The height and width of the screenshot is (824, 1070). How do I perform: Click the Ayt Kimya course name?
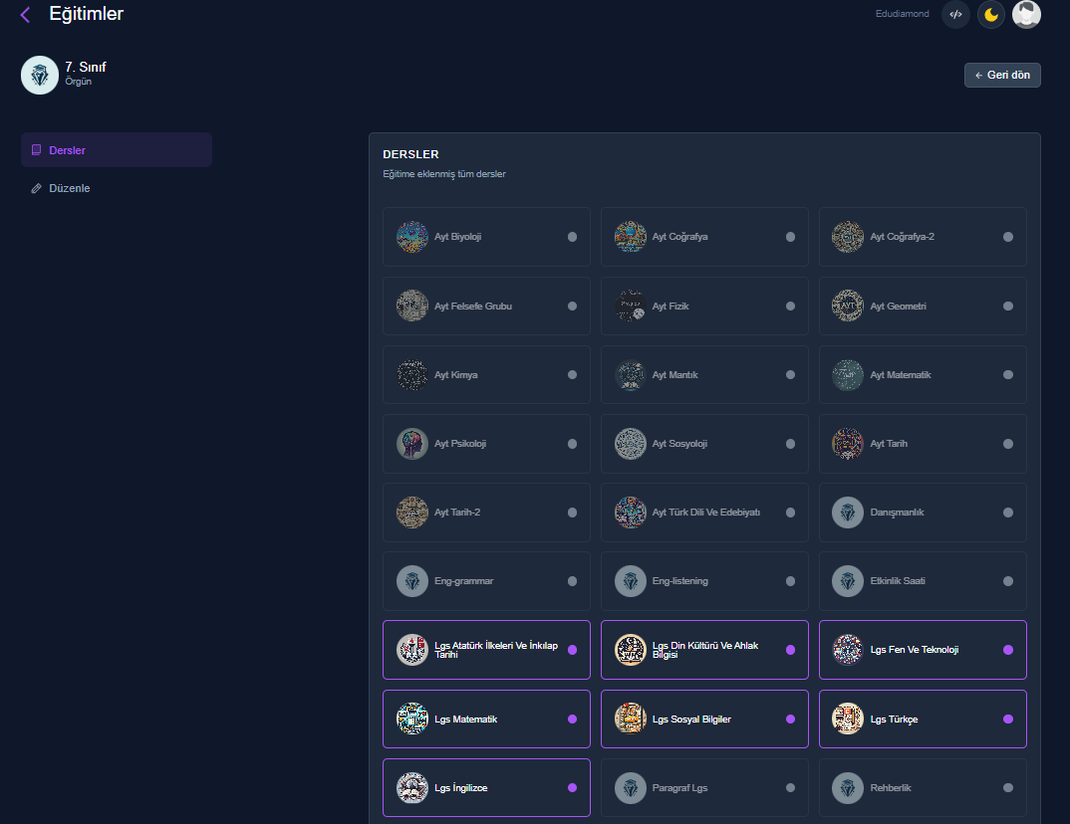point(456,375)
